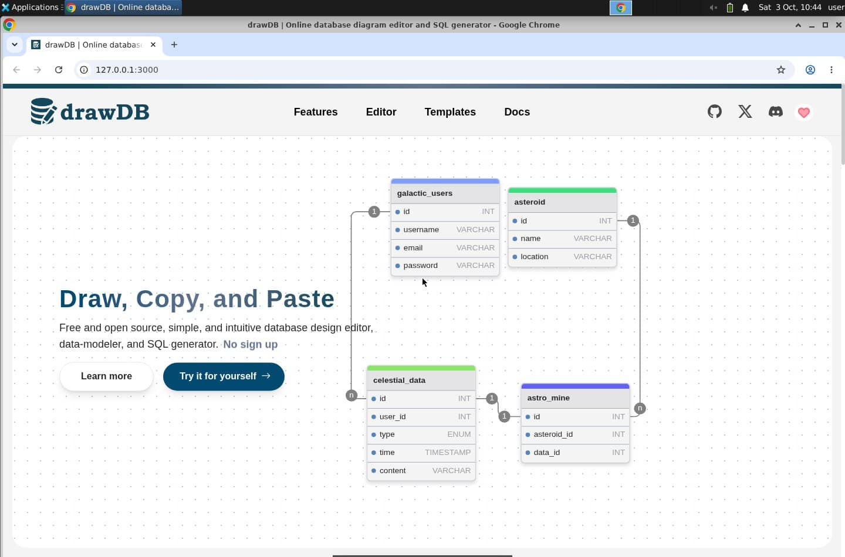
Task: Open a new browser tab
Action: coord(174,45)
